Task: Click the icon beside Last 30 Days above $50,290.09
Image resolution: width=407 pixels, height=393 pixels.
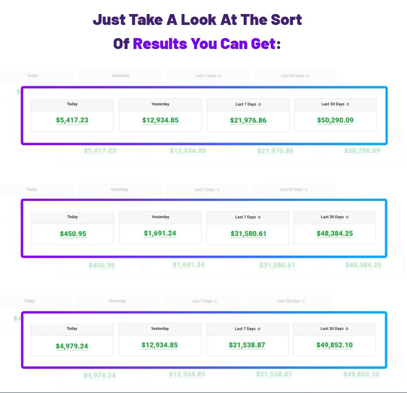Action: coord(347,105)
